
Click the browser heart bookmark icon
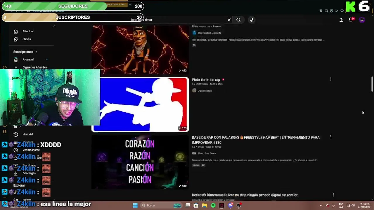point(342,11)
